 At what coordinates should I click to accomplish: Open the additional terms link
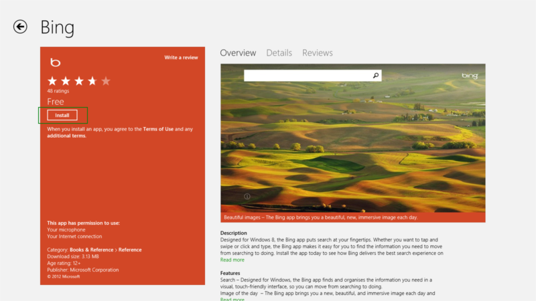tap(66, 136)
